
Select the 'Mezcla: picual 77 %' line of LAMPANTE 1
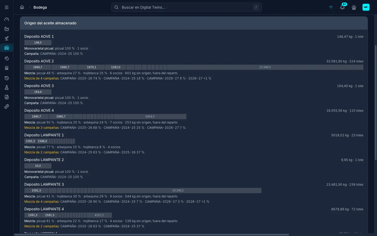click(x=72, y=147)
